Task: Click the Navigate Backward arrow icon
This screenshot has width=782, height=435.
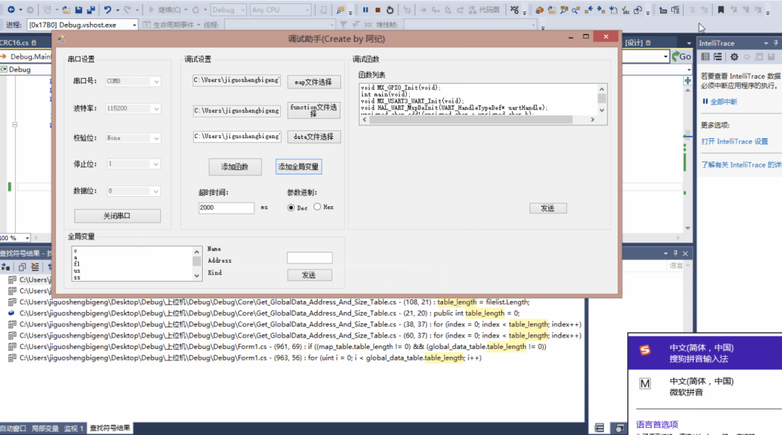Action: click(x=11, y=9)
